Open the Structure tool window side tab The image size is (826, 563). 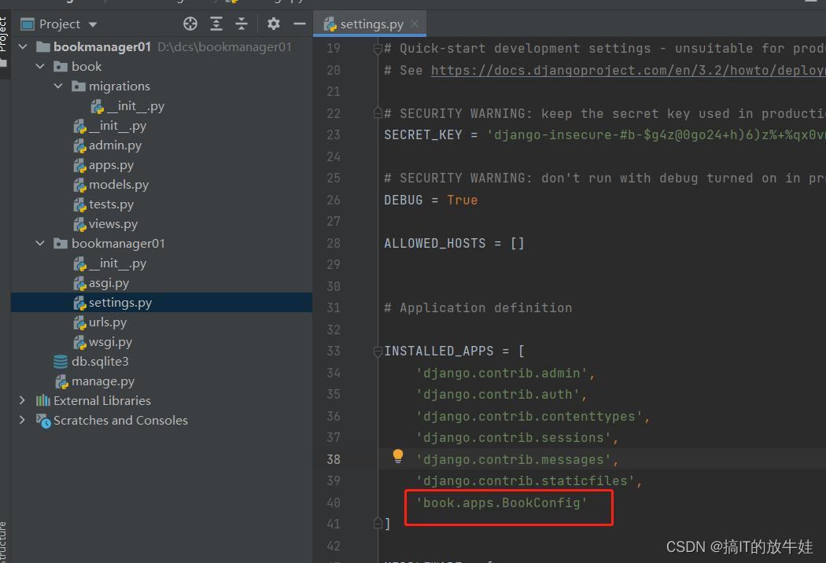coord(3,543)
